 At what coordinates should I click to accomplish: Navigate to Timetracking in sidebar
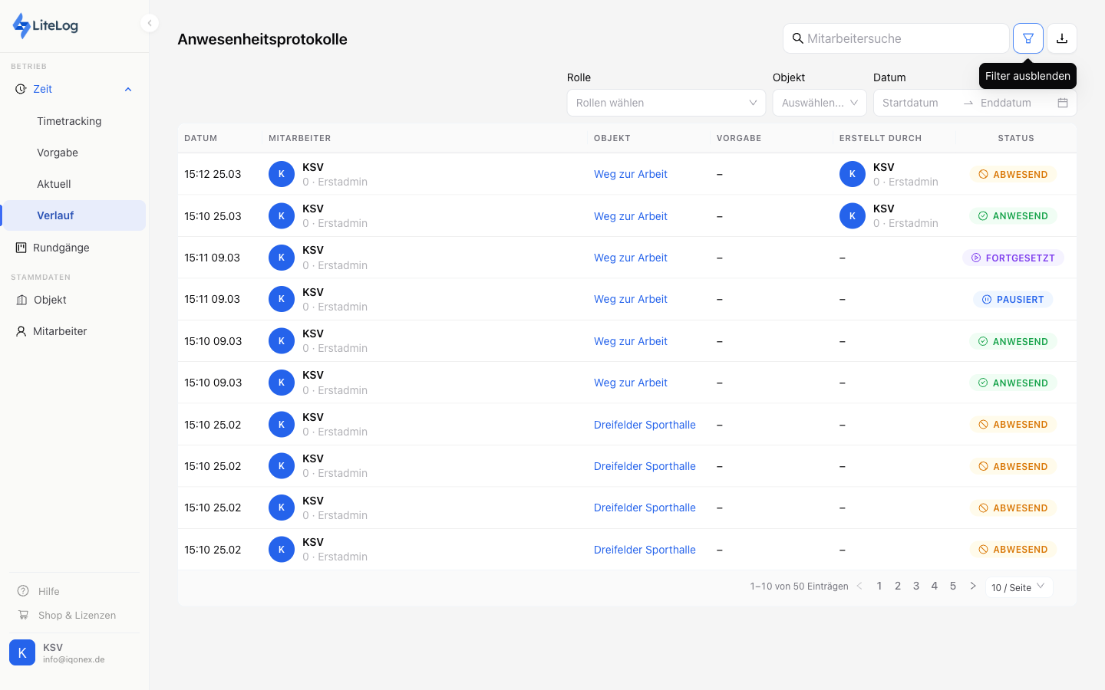69,121
